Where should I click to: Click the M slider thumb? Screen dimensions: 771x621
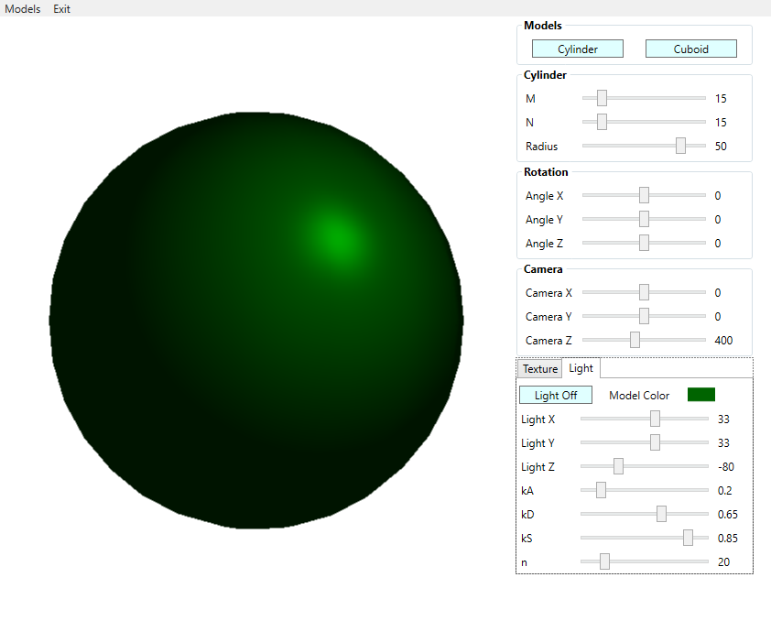coord(602,98)
